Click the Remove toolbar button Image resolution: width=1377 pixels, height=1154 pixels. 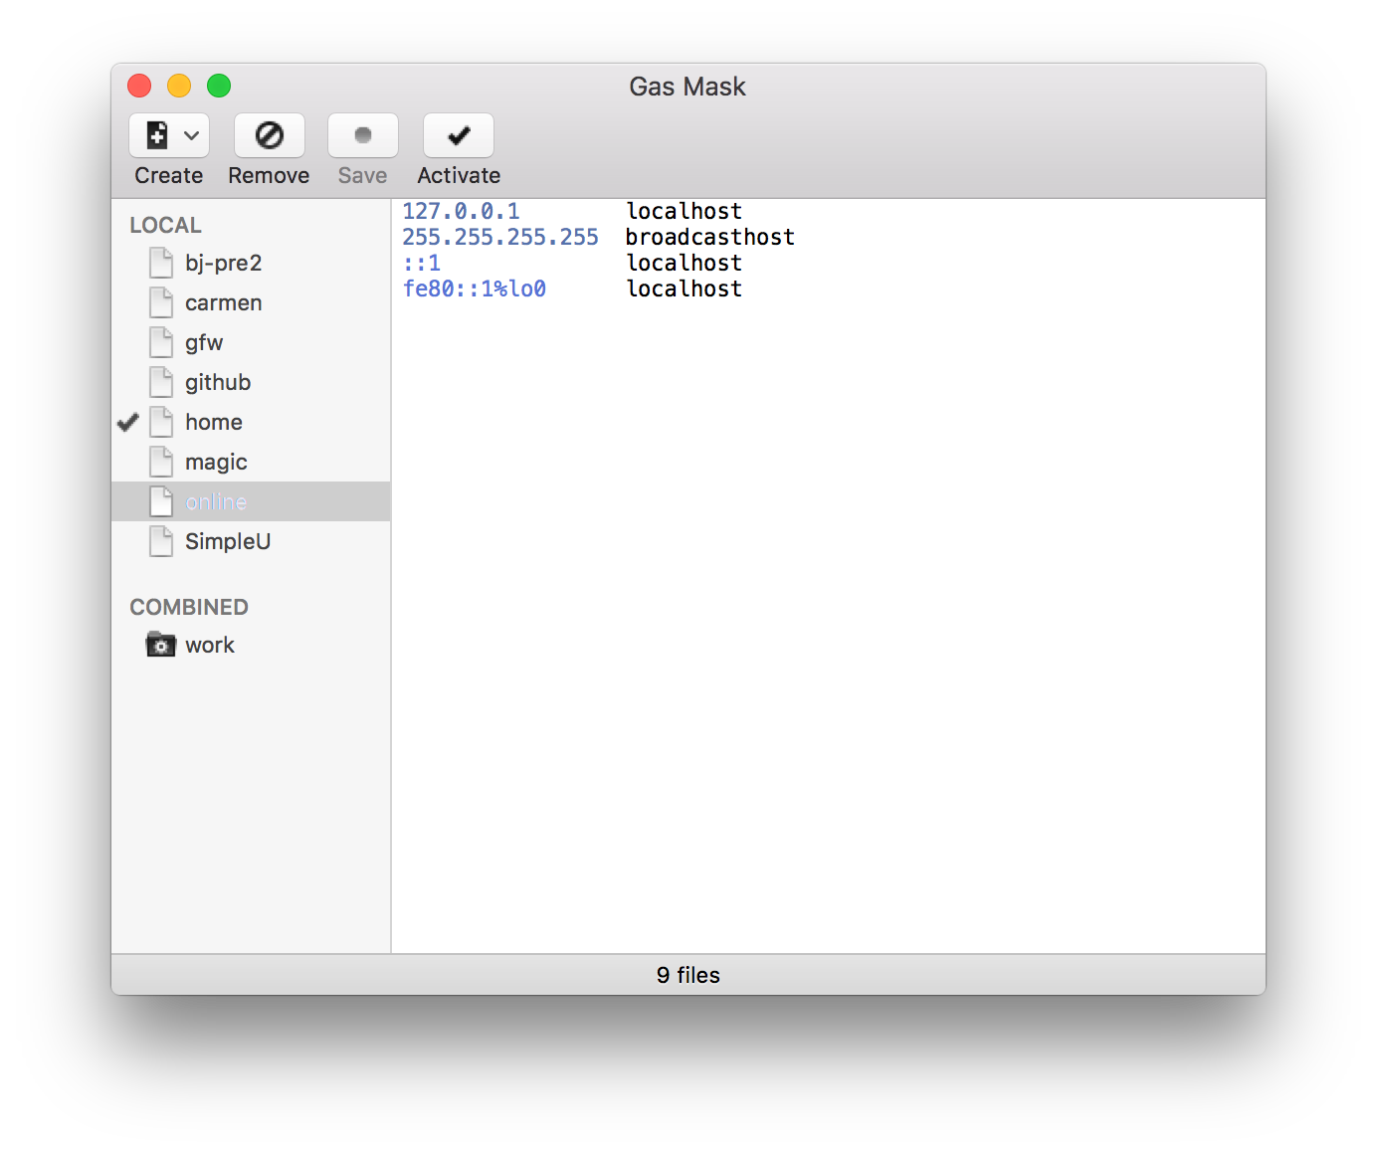pyautogui.click(x=270, y=135)
